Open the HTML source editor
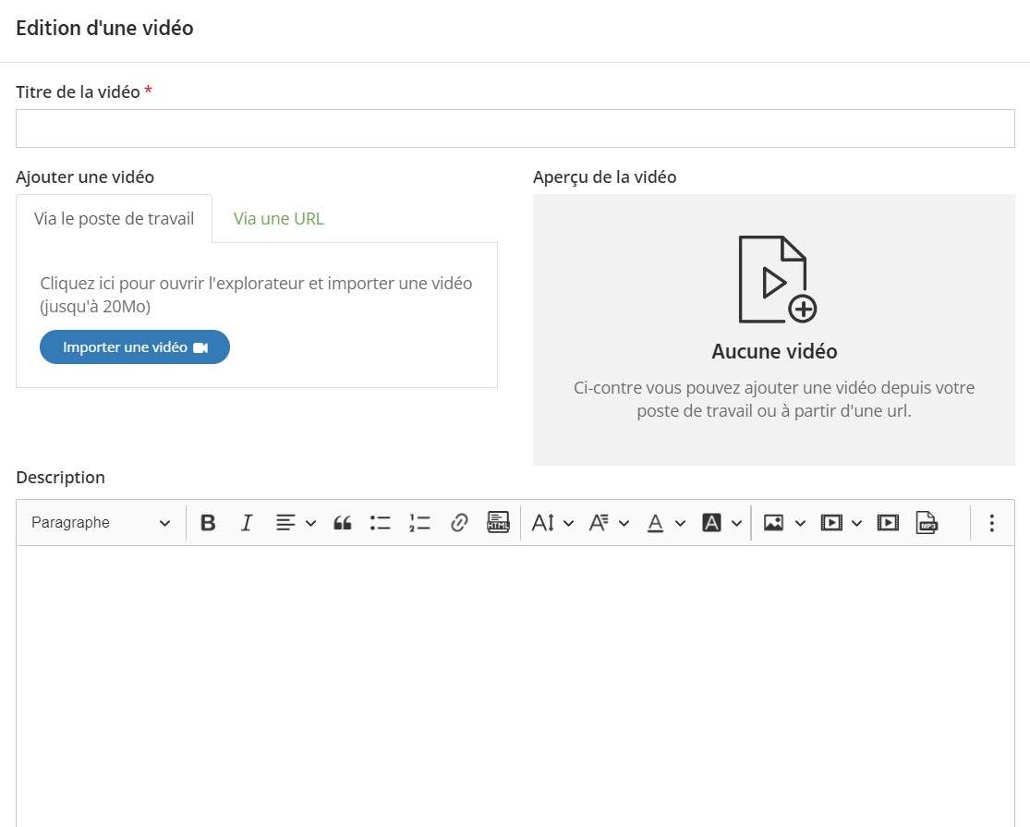The image size is (1030, 827). click(x=498, y=523)
